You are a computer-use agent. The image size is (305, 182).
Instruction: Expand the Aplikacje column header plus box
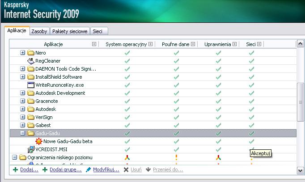coord(94,44)
